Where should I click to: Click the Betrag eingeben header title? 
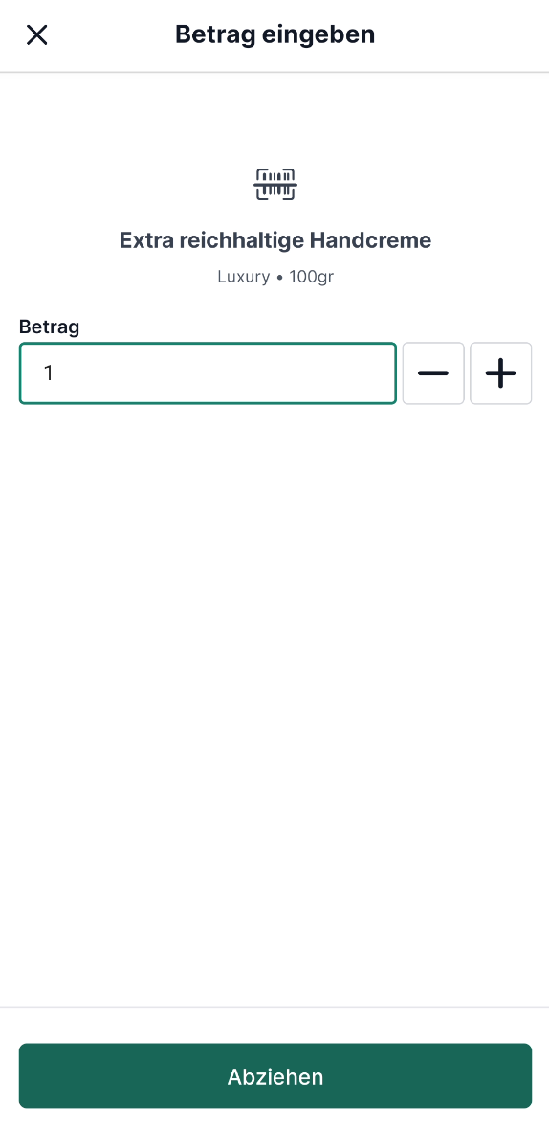click(275, 34)
